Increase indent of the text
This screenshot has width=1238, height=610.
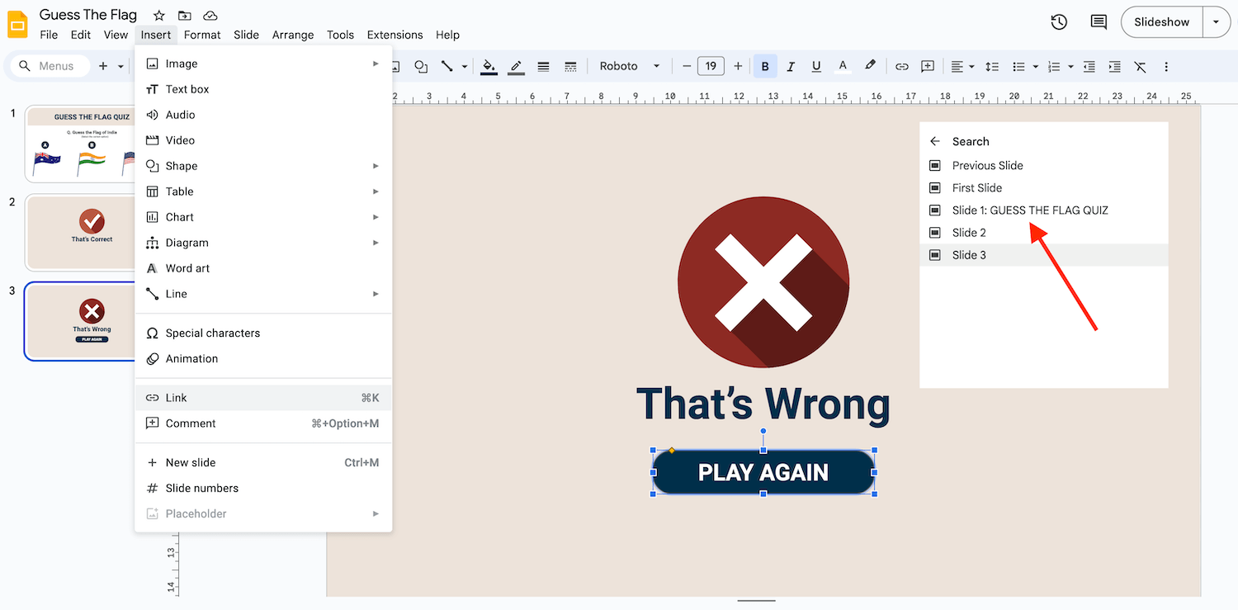tap(1115, 66)
